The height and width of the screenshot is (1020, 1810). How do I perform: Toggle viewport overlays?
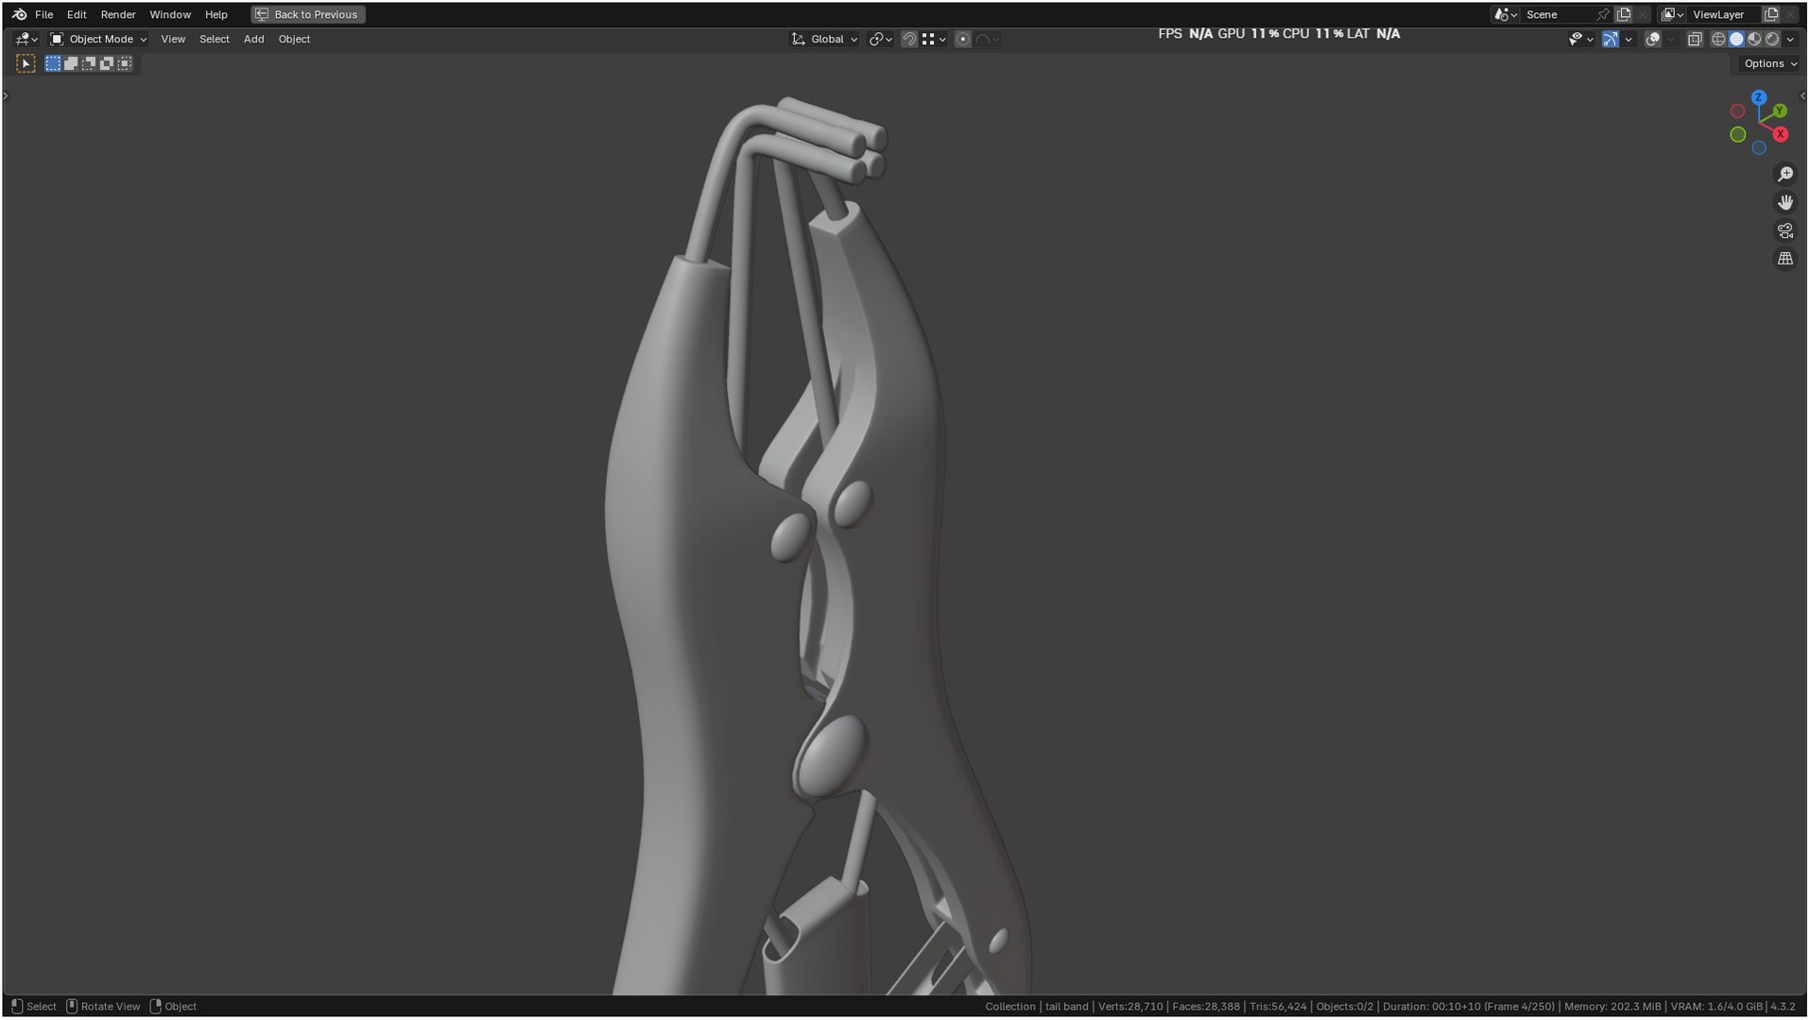(1653, 39)
